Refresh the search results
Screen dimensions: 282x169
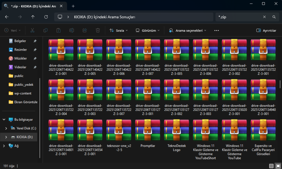point(46,17)
